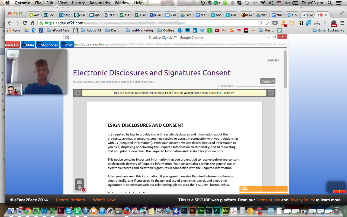Bookmark this page with star icon

tap(266, 23)
